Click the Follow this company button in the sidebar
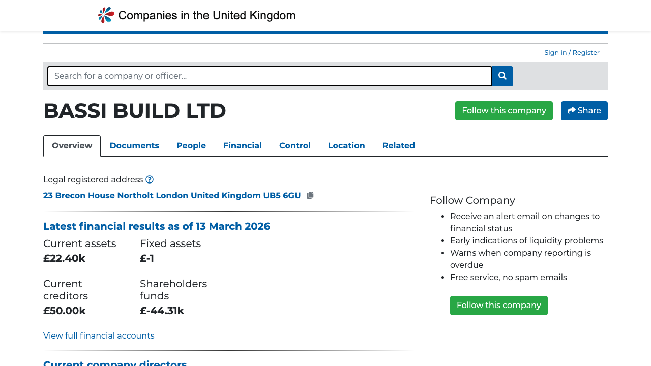Viewport: 651px width, 366px height. pos(498,305)
